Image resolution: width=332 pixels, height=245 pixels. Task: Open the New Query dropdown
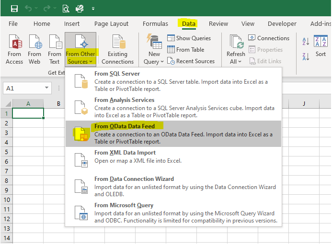point(154,49)
